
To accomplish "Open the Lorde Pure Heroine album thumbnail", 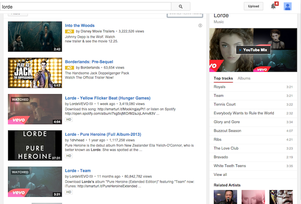I will coord(35,145).
